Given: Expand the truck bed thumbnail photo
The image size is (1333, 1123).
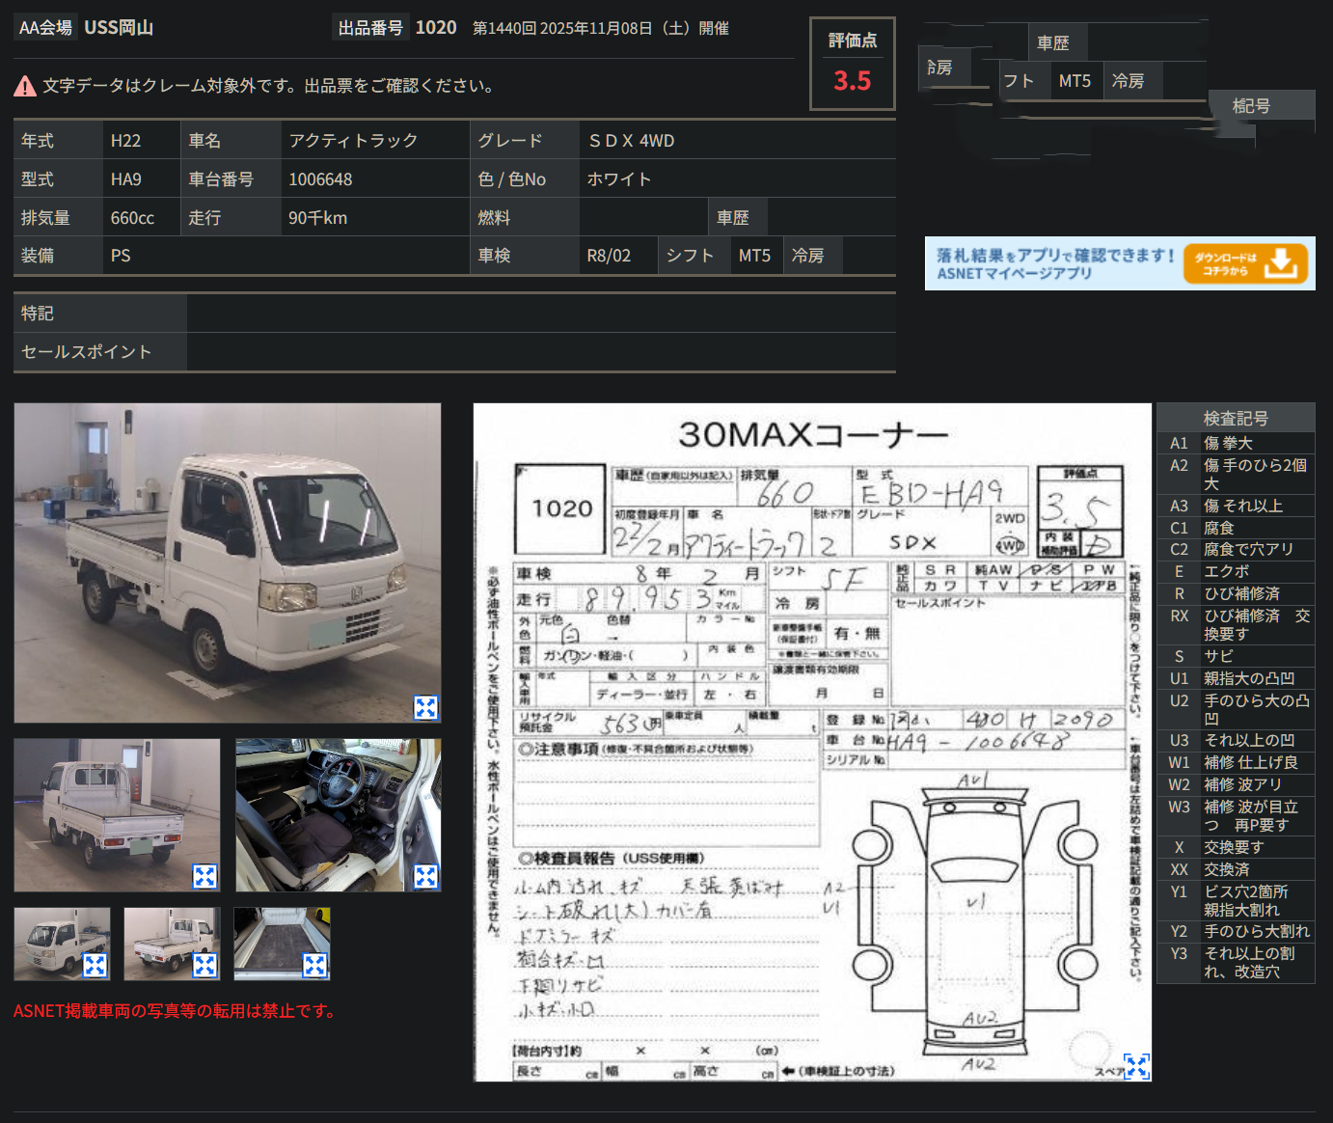Looking at the screenshot, I should pos(314,965).
